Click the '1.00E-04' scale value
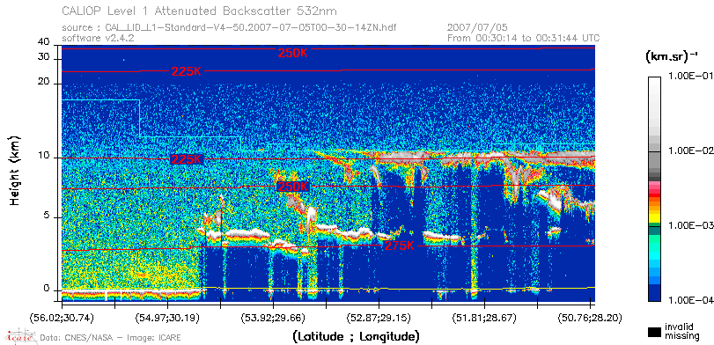The width and height of the screenshot is (714, 345). (690, 300)
